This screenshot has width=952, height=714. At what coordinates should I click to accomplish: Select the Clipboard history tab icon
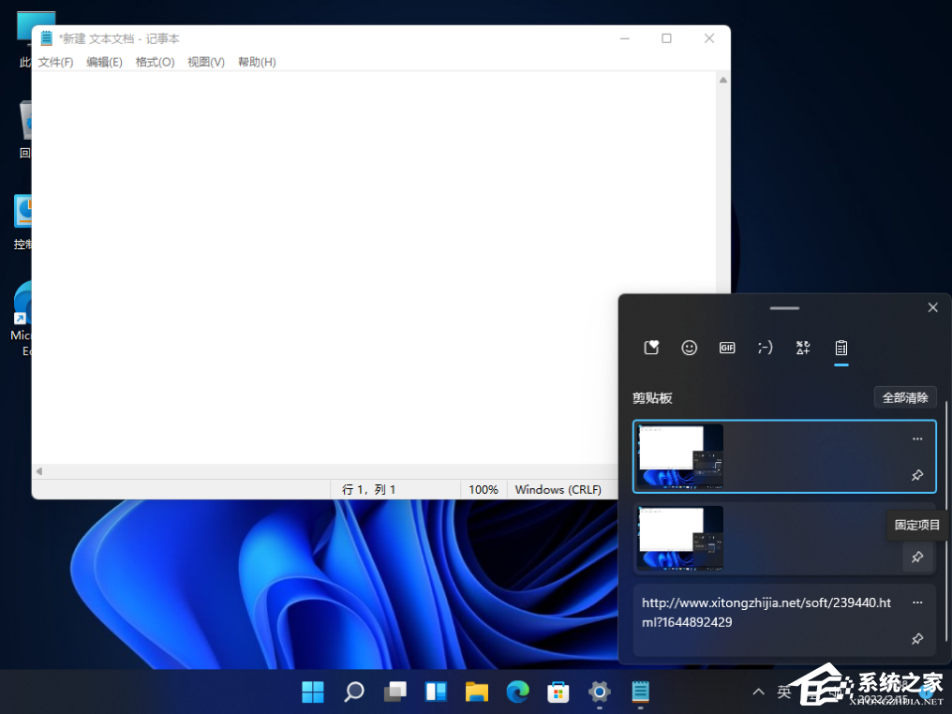(x=840, y=348)
